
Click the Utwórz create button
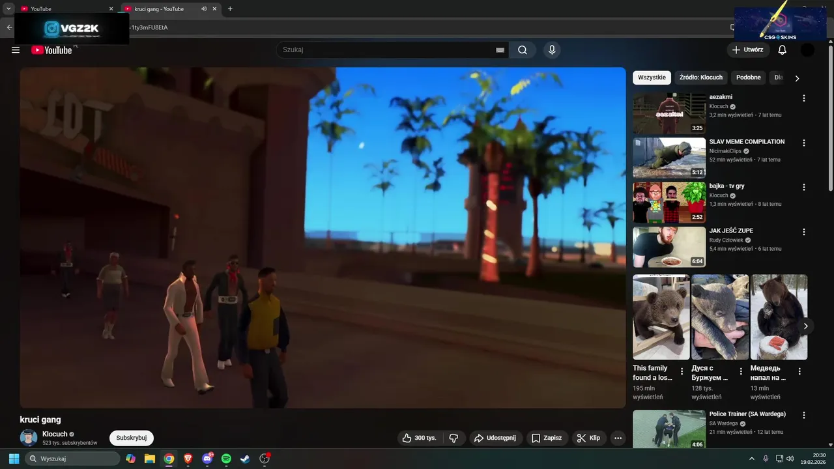748,50
